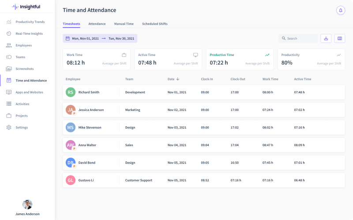Viewport: 353px width, 220px height.
Task: Click the download export icon
Action: pyautogui.click(x=326, y=38)
